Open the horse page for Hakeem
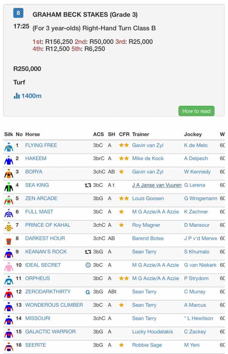 click(x=36, y=159)
